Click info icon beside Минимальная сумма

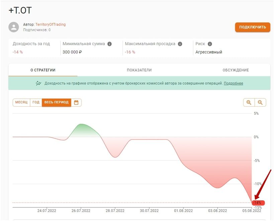click(x=109, y=44)
